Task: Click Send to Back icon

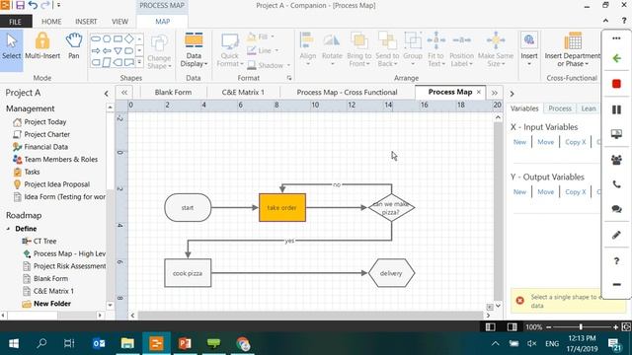Action: click(x=387, y=50)
